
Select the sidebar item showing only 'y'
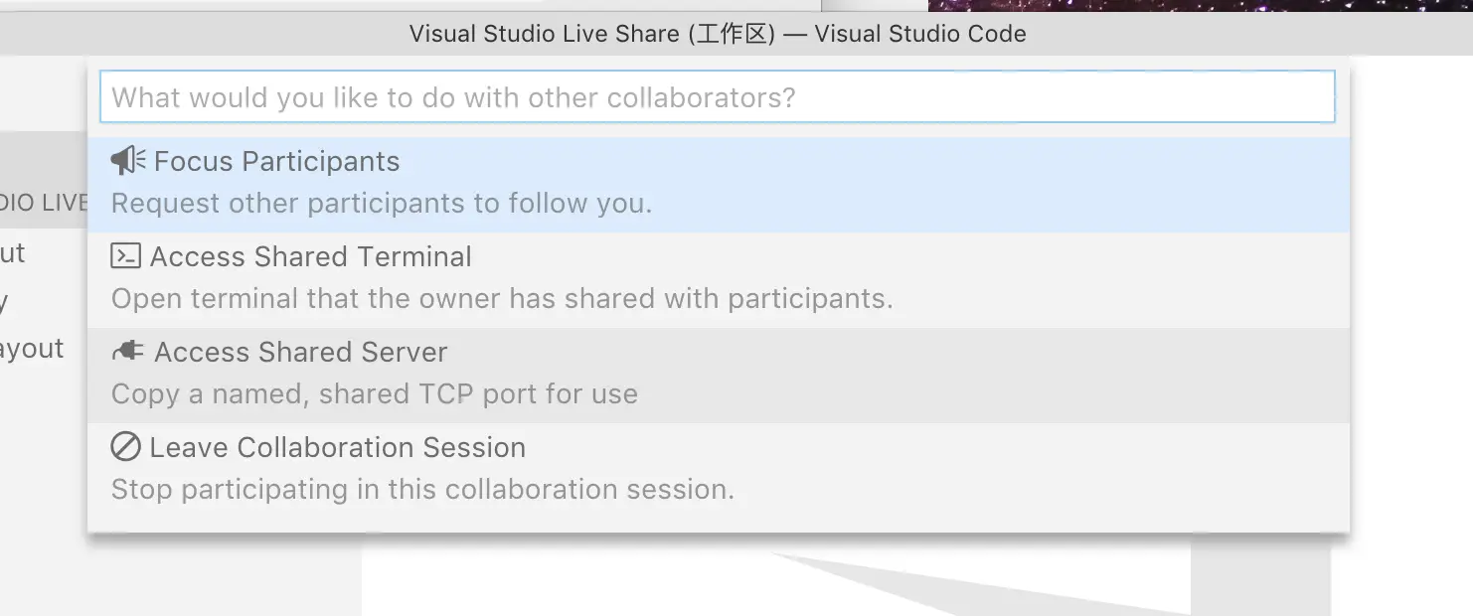point(6,301)
